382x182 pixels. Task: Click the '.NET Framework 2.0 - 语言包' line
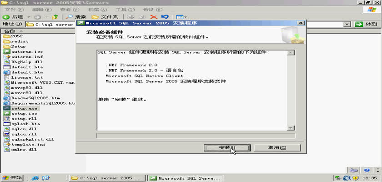(144, 71)
